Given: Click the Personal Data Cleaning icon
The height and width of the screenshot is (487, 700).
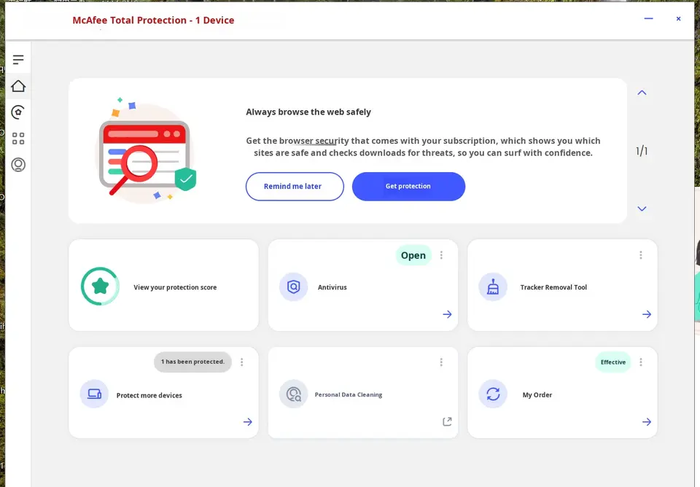Looking at the screenshot, I should coord(293,394).
